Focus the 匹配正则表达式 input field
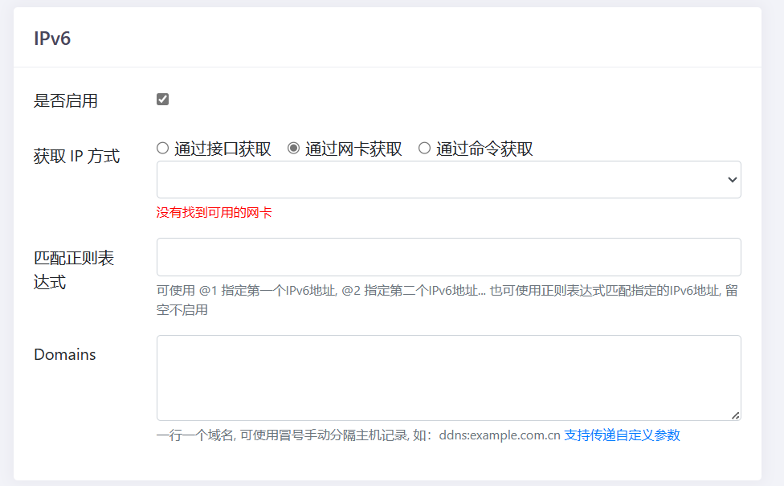 (x=448, y=257)
